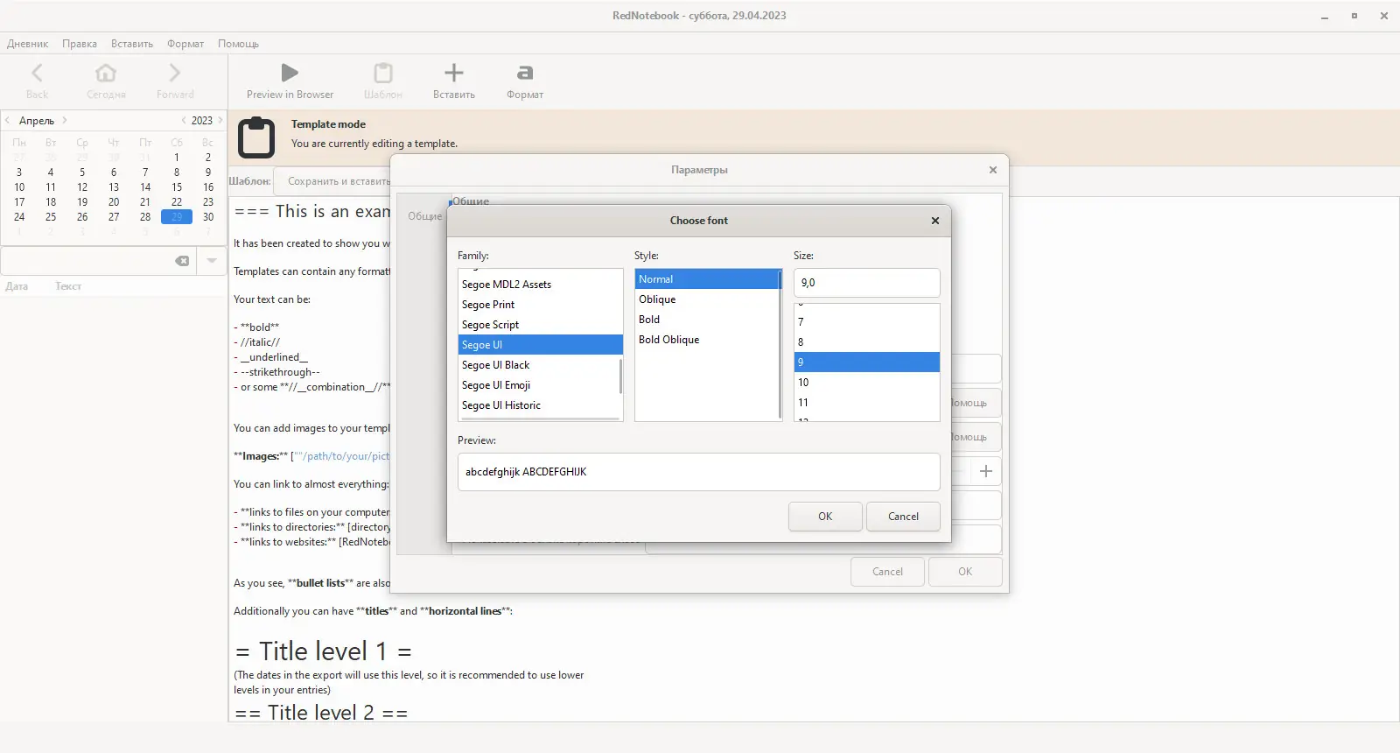Screen dimensions: 1400x753
Task: Select April 20 in the calendar
Action: (114, 202)
